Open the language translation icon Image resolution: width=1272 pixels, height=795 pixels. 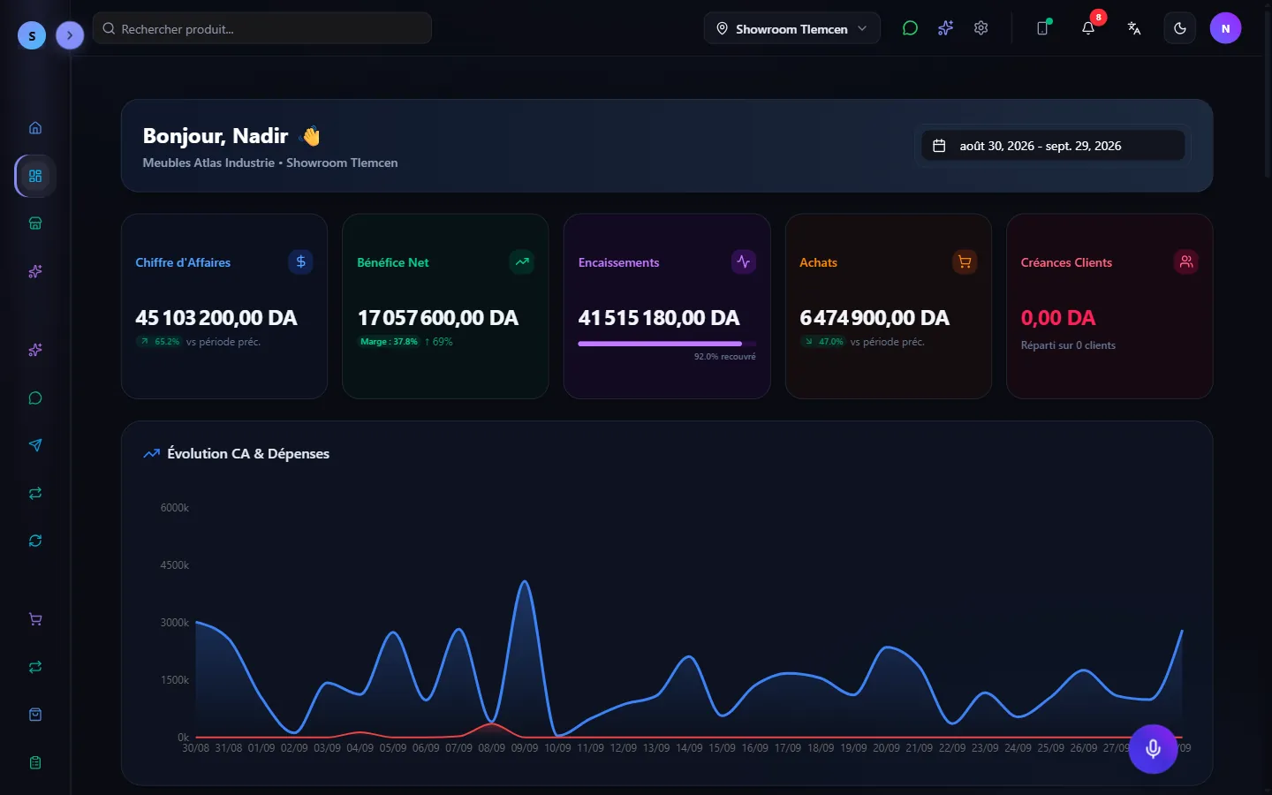[1134, 28]
